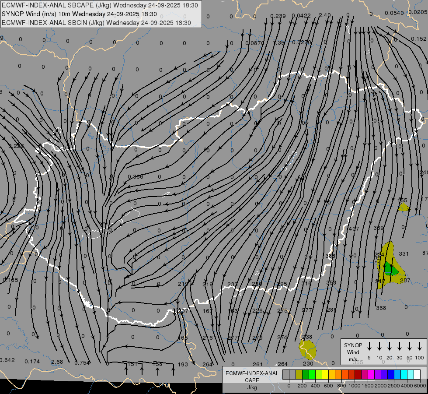Click the 100 m/s wind legend arrow
Viewport: 428px width, 394px height.
[420, 346]
